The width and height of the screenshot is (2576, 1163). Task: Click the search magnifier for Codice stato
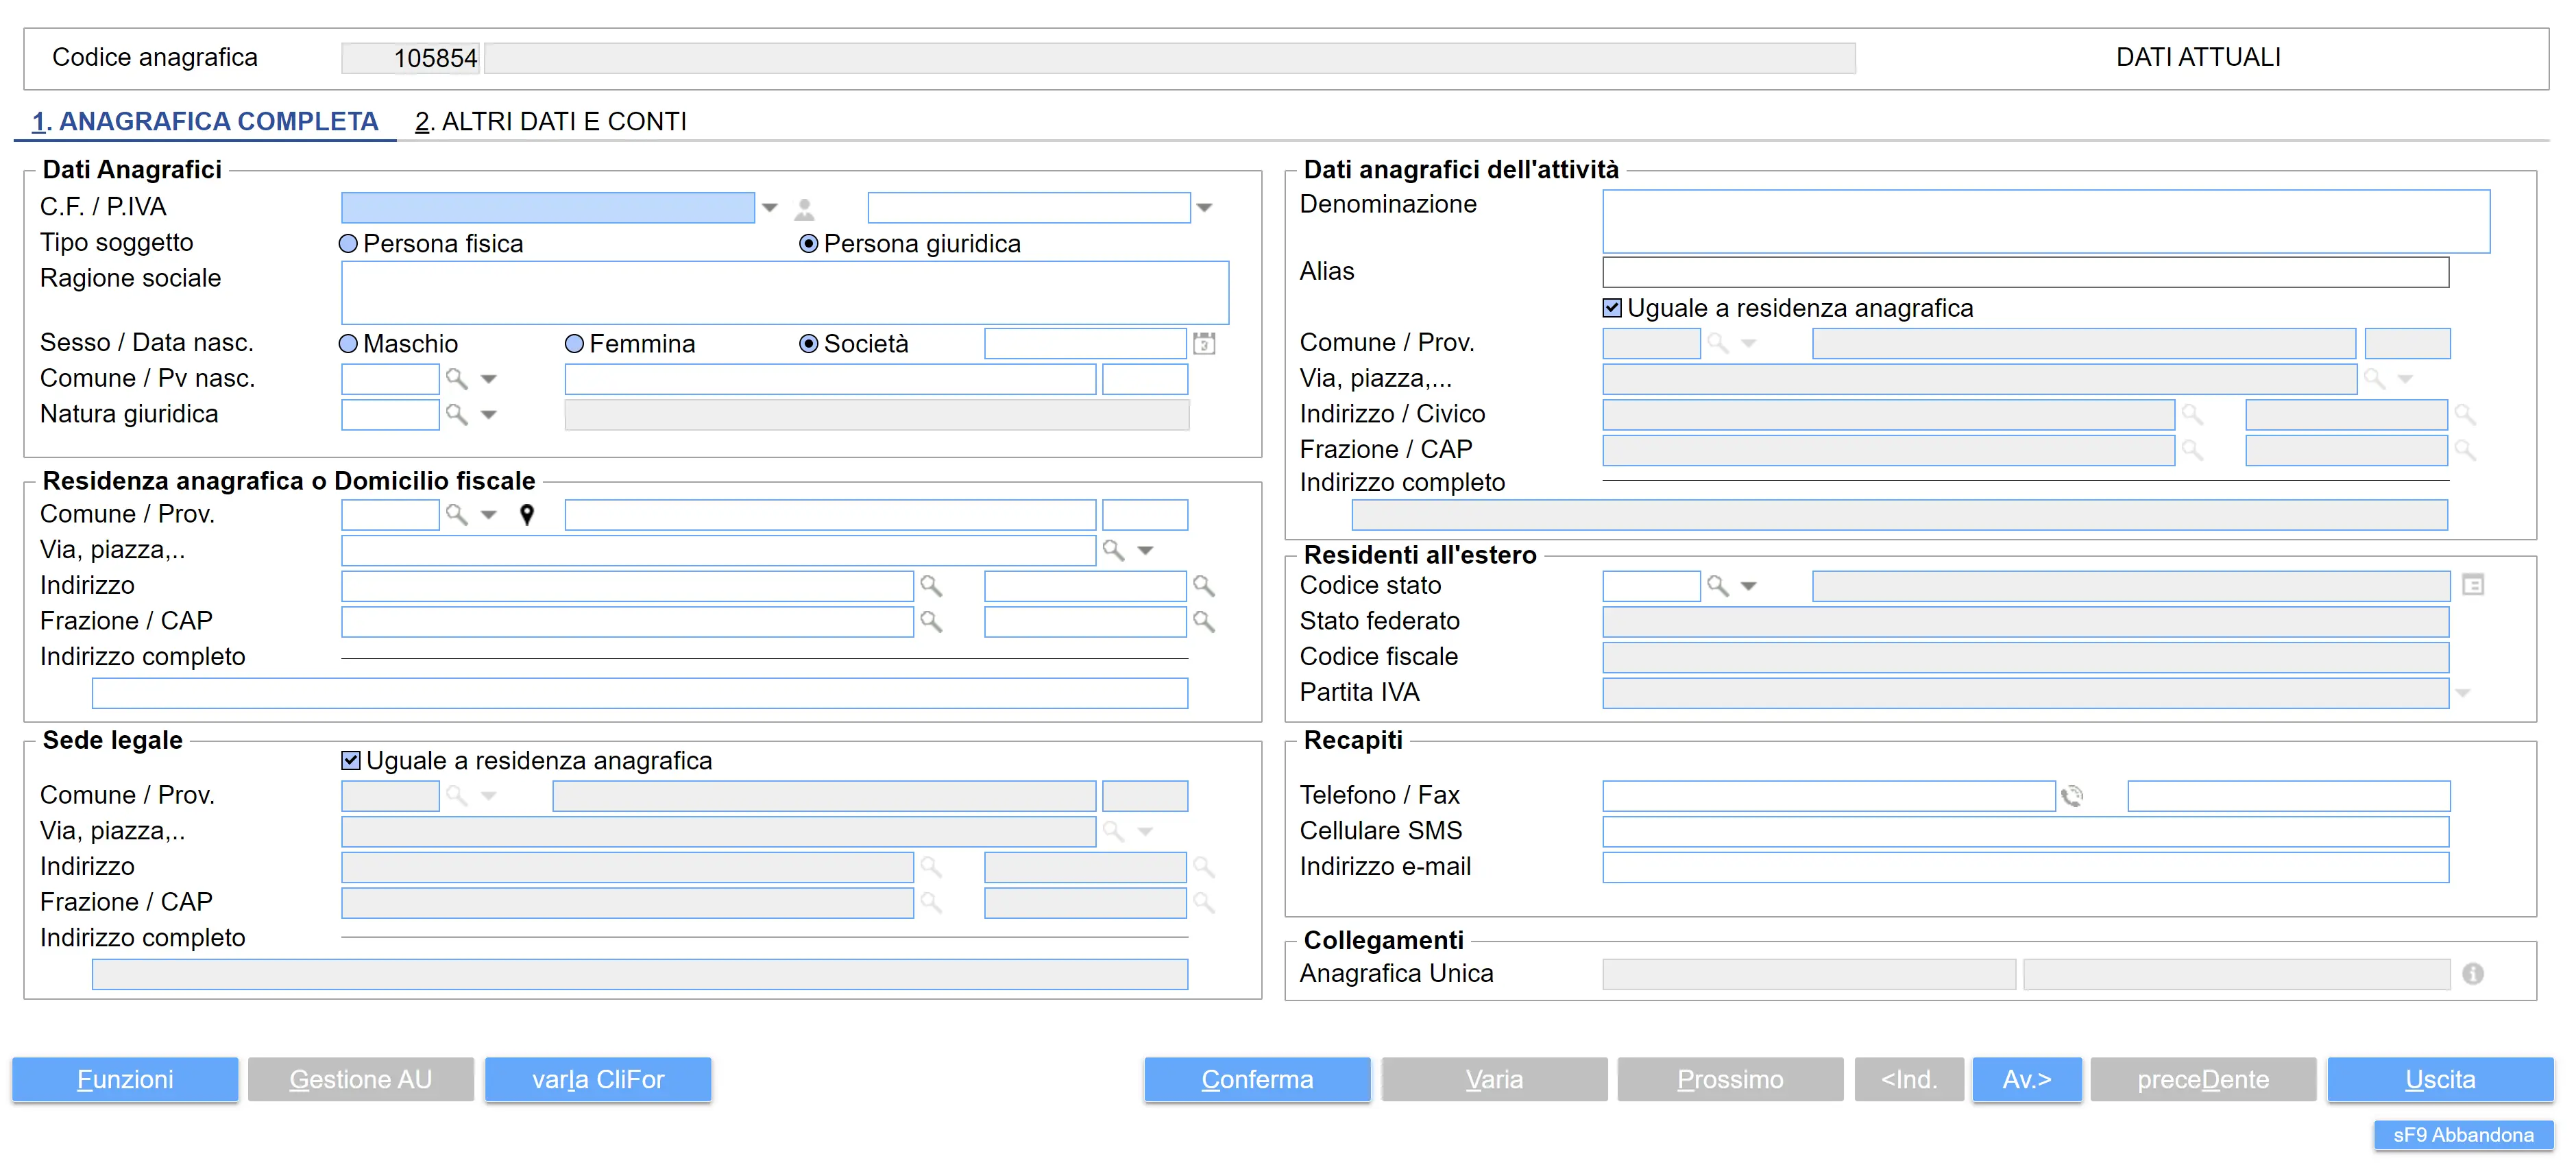tap(1717, 586)
